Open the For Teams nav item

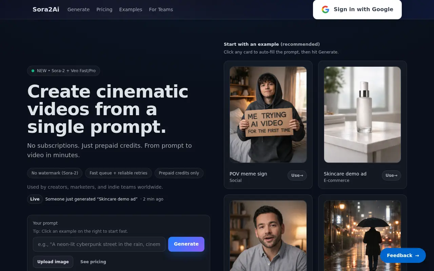point(161,9)
